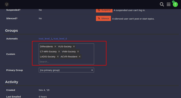
Task: Click the site logo in the header
Action: (7, 4)
